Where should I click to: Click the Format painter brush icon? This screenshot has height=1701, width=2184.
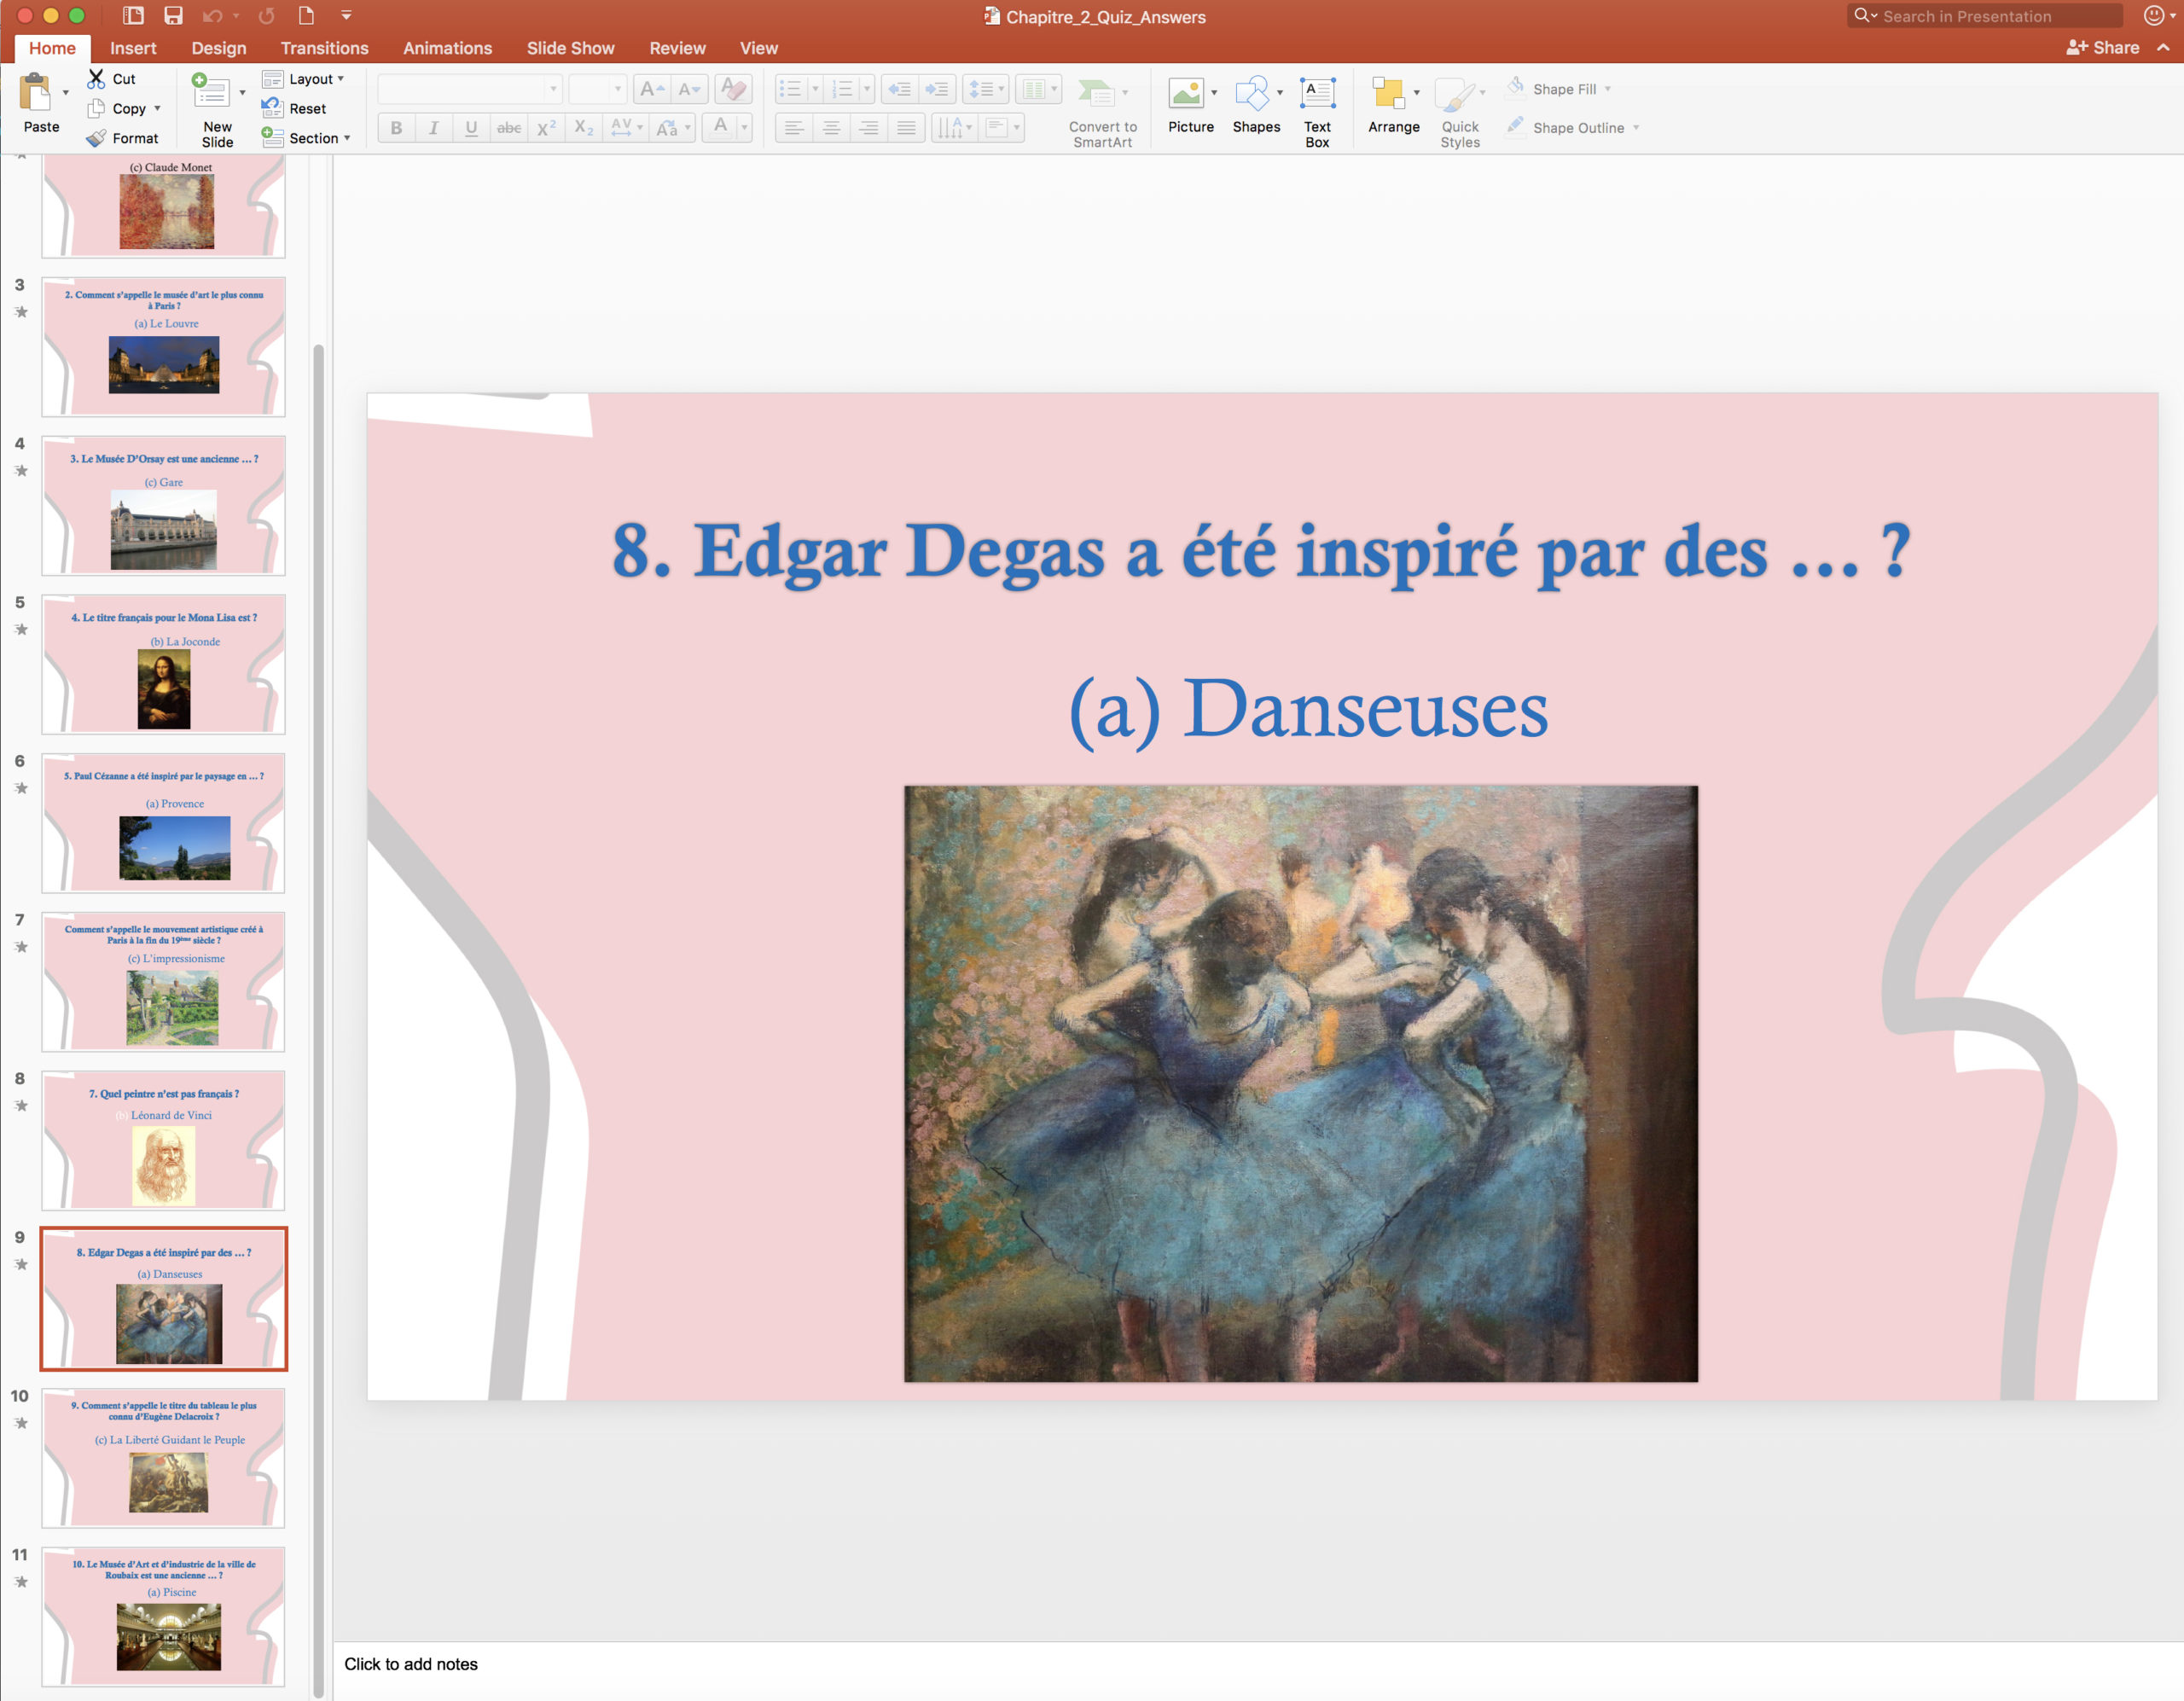96,138
